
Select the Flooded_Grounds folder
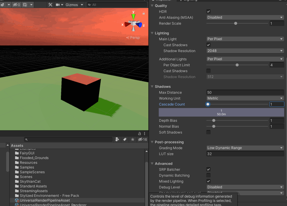pos(34,158)
